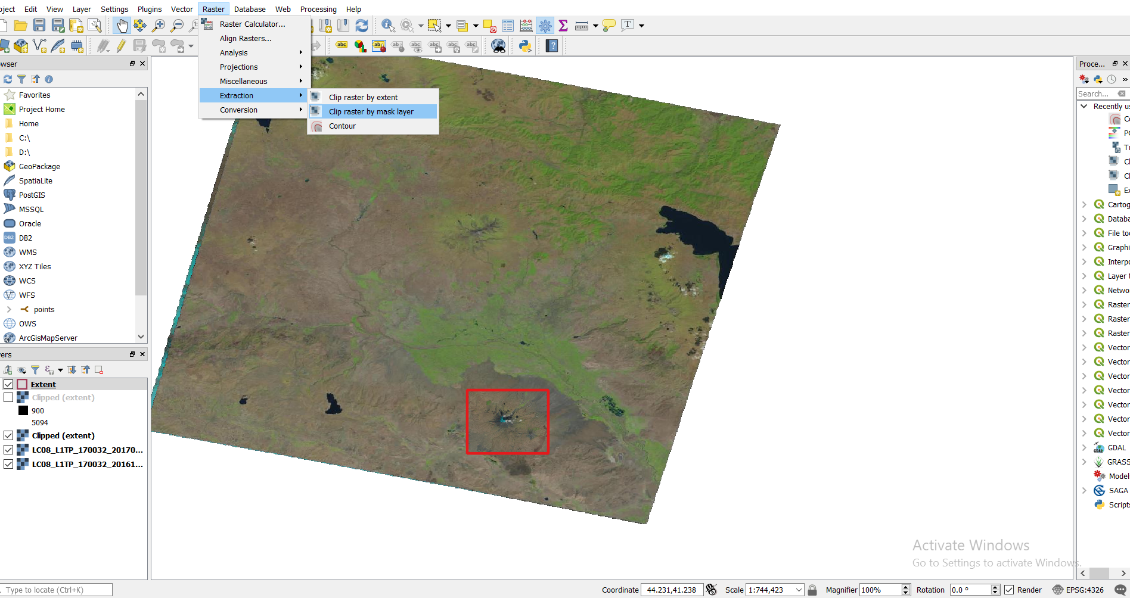Hide the LC08_L1TP_170032_20161 layer

(8, 464)
